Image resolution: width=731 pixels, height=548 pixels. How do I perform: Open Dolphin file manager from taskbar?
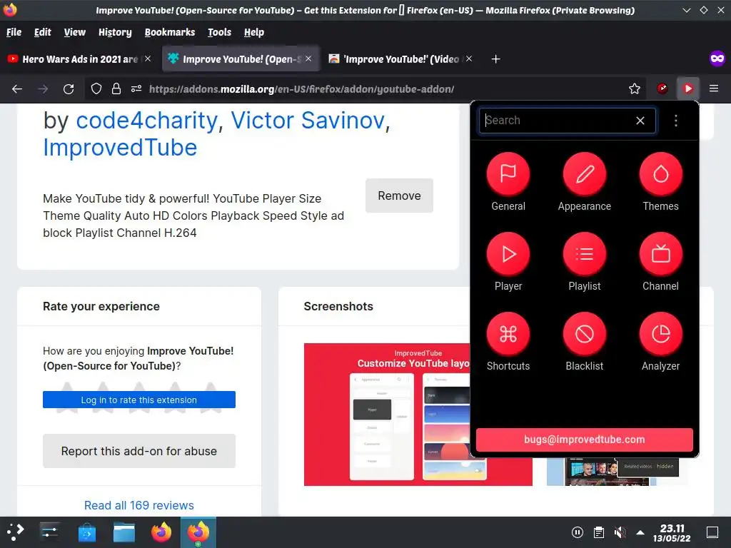pyautogui.click(x=124, y=532)
